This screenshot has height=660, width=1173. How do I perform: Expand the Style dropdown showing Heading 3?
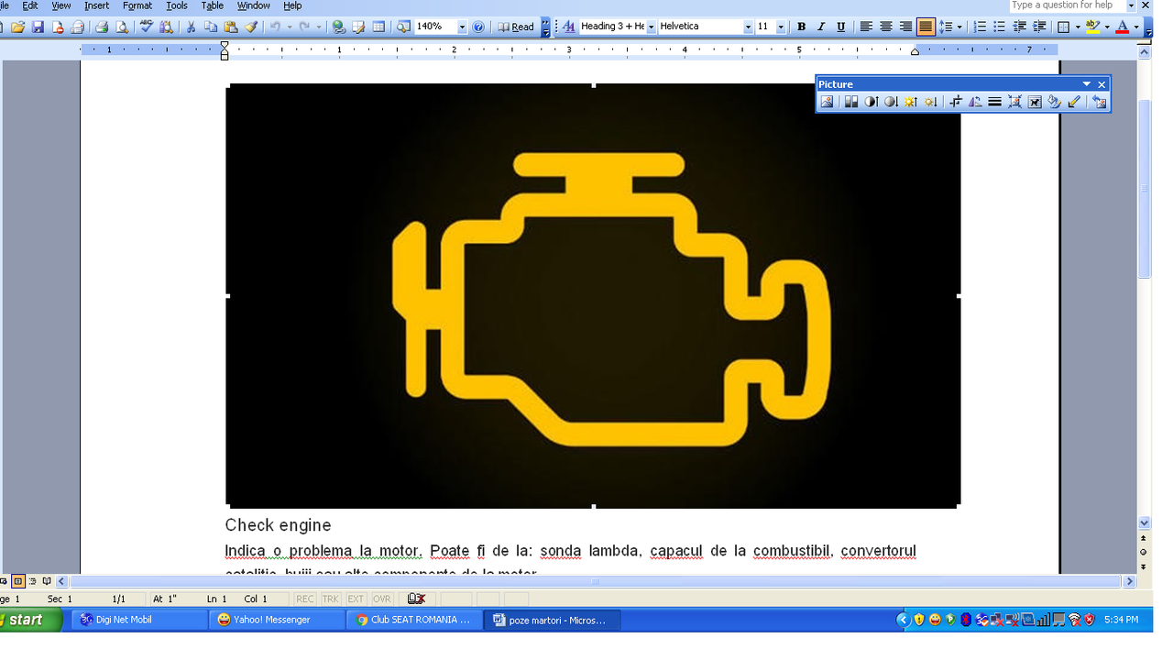point(652,27)
